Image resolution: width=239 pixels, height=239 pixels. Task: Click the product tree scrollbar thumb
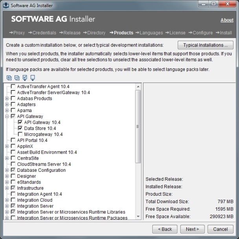[x=138, y=127]
